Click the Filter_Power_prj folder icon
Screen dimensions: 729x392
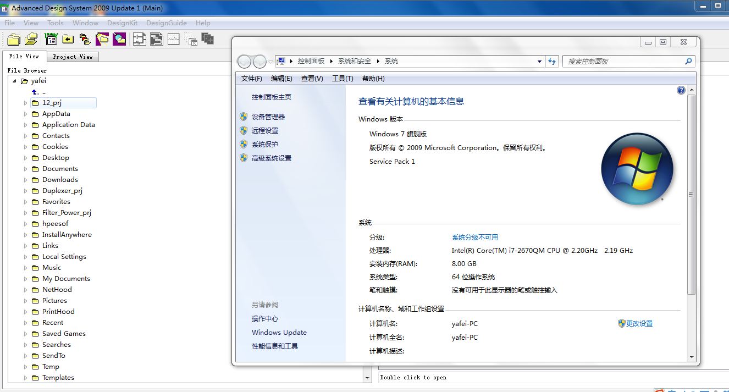(35, 213)
